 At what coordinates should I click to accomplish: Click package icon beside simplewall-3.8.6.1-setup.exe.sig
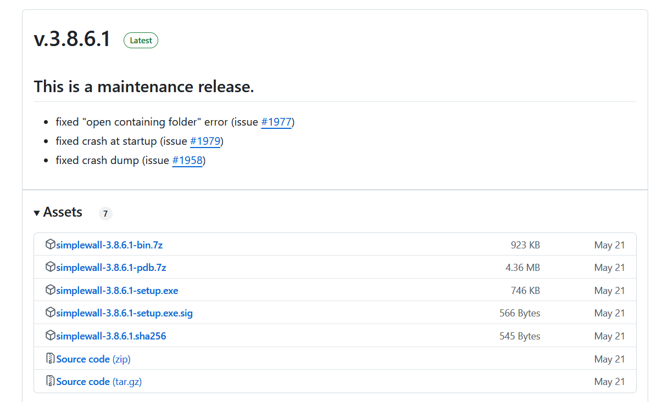[x=51, y=313]
